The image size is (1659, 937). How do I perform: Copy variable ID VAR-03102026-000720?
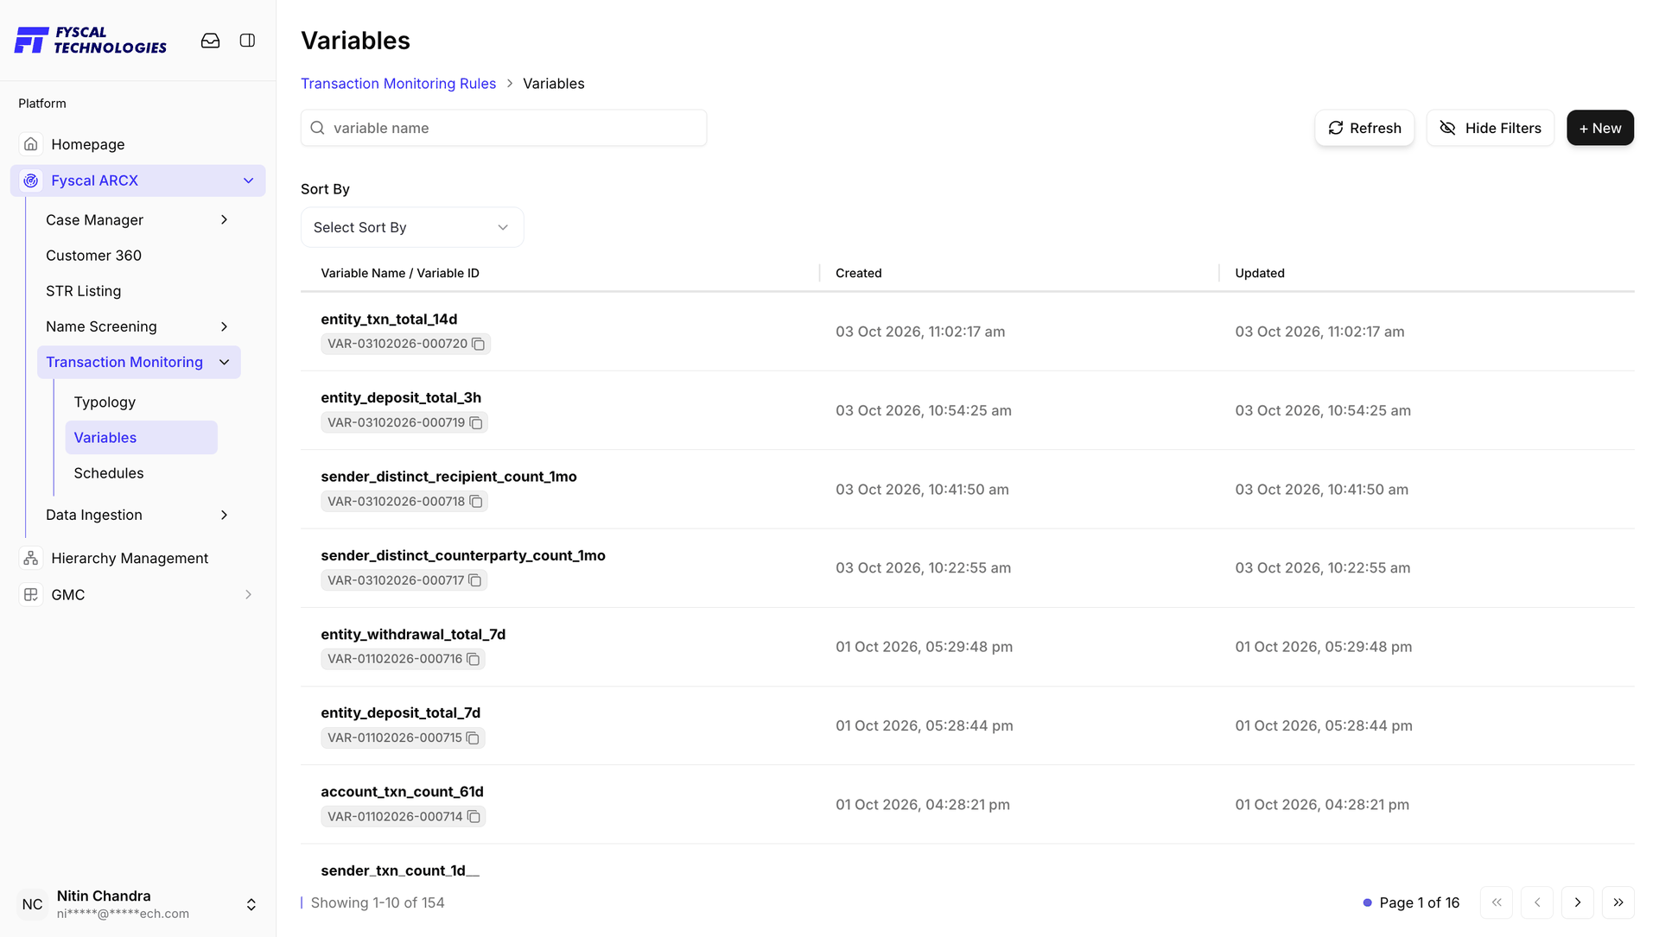coord(478,344)
